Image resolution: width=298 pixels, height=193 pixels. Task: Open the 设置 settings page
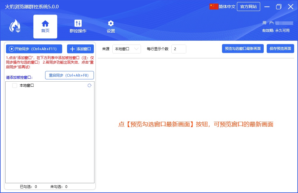111,26
